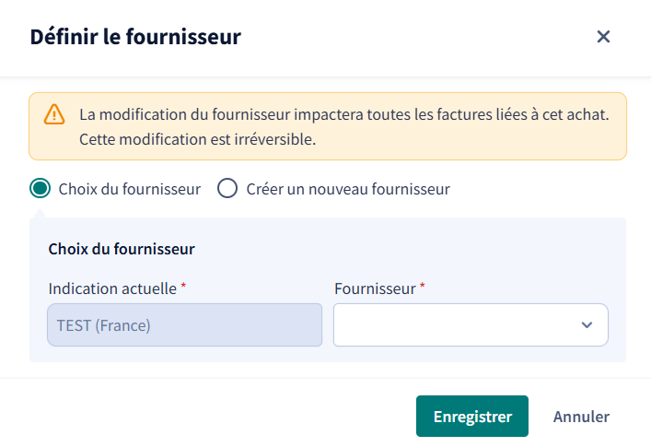651x447 pixels.
Task: Select the Choix du fournisseur radio button
Action: click(41, 188)
